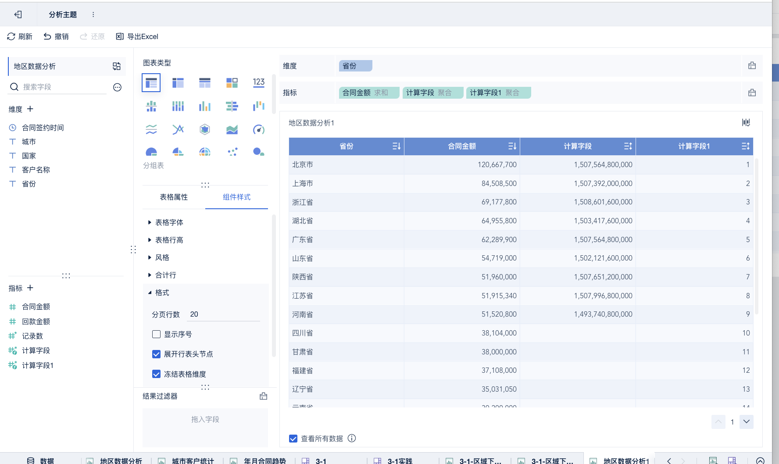Toggle the 查看所有数据 checkbox
Screen dimensions: 779x464
pyautogui.click(x=293, y=439)
